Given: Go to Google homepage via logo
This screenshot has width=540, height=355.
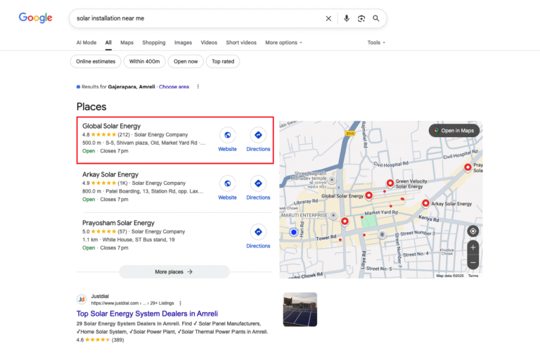Looking at the screenshot, I should [x=35, y=18].
